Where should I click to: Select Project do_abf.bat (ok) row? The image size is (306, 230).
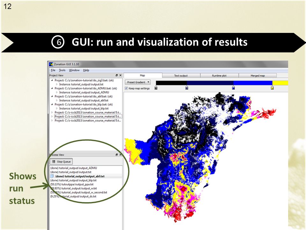pyautogui.click(x=84, y=96)
